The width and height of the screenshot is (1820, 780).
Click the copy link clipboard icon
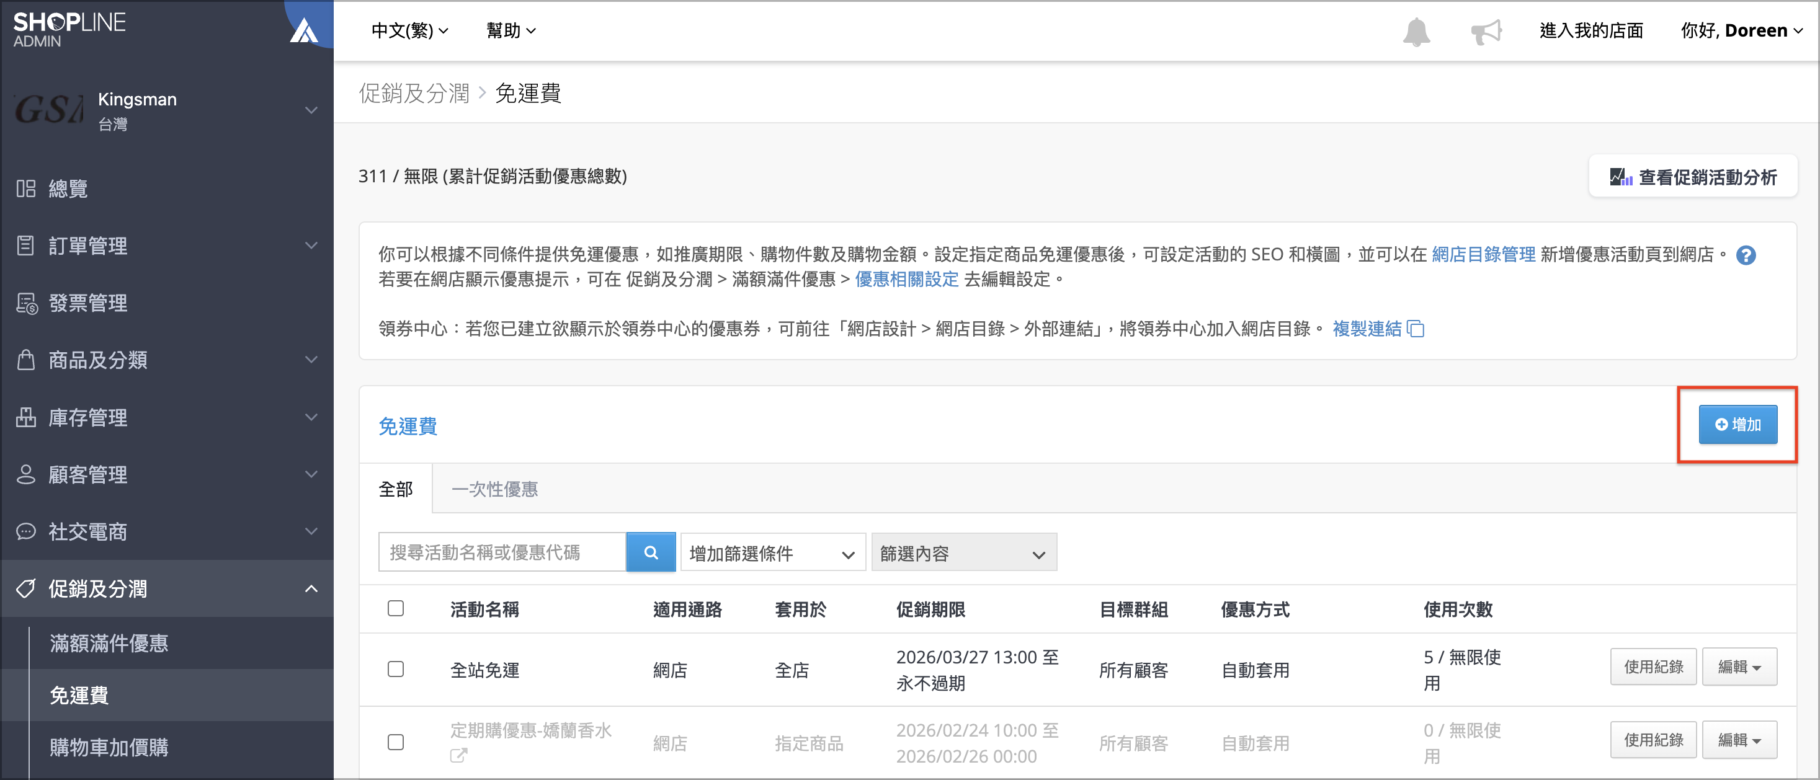[x=1416, y=328]
